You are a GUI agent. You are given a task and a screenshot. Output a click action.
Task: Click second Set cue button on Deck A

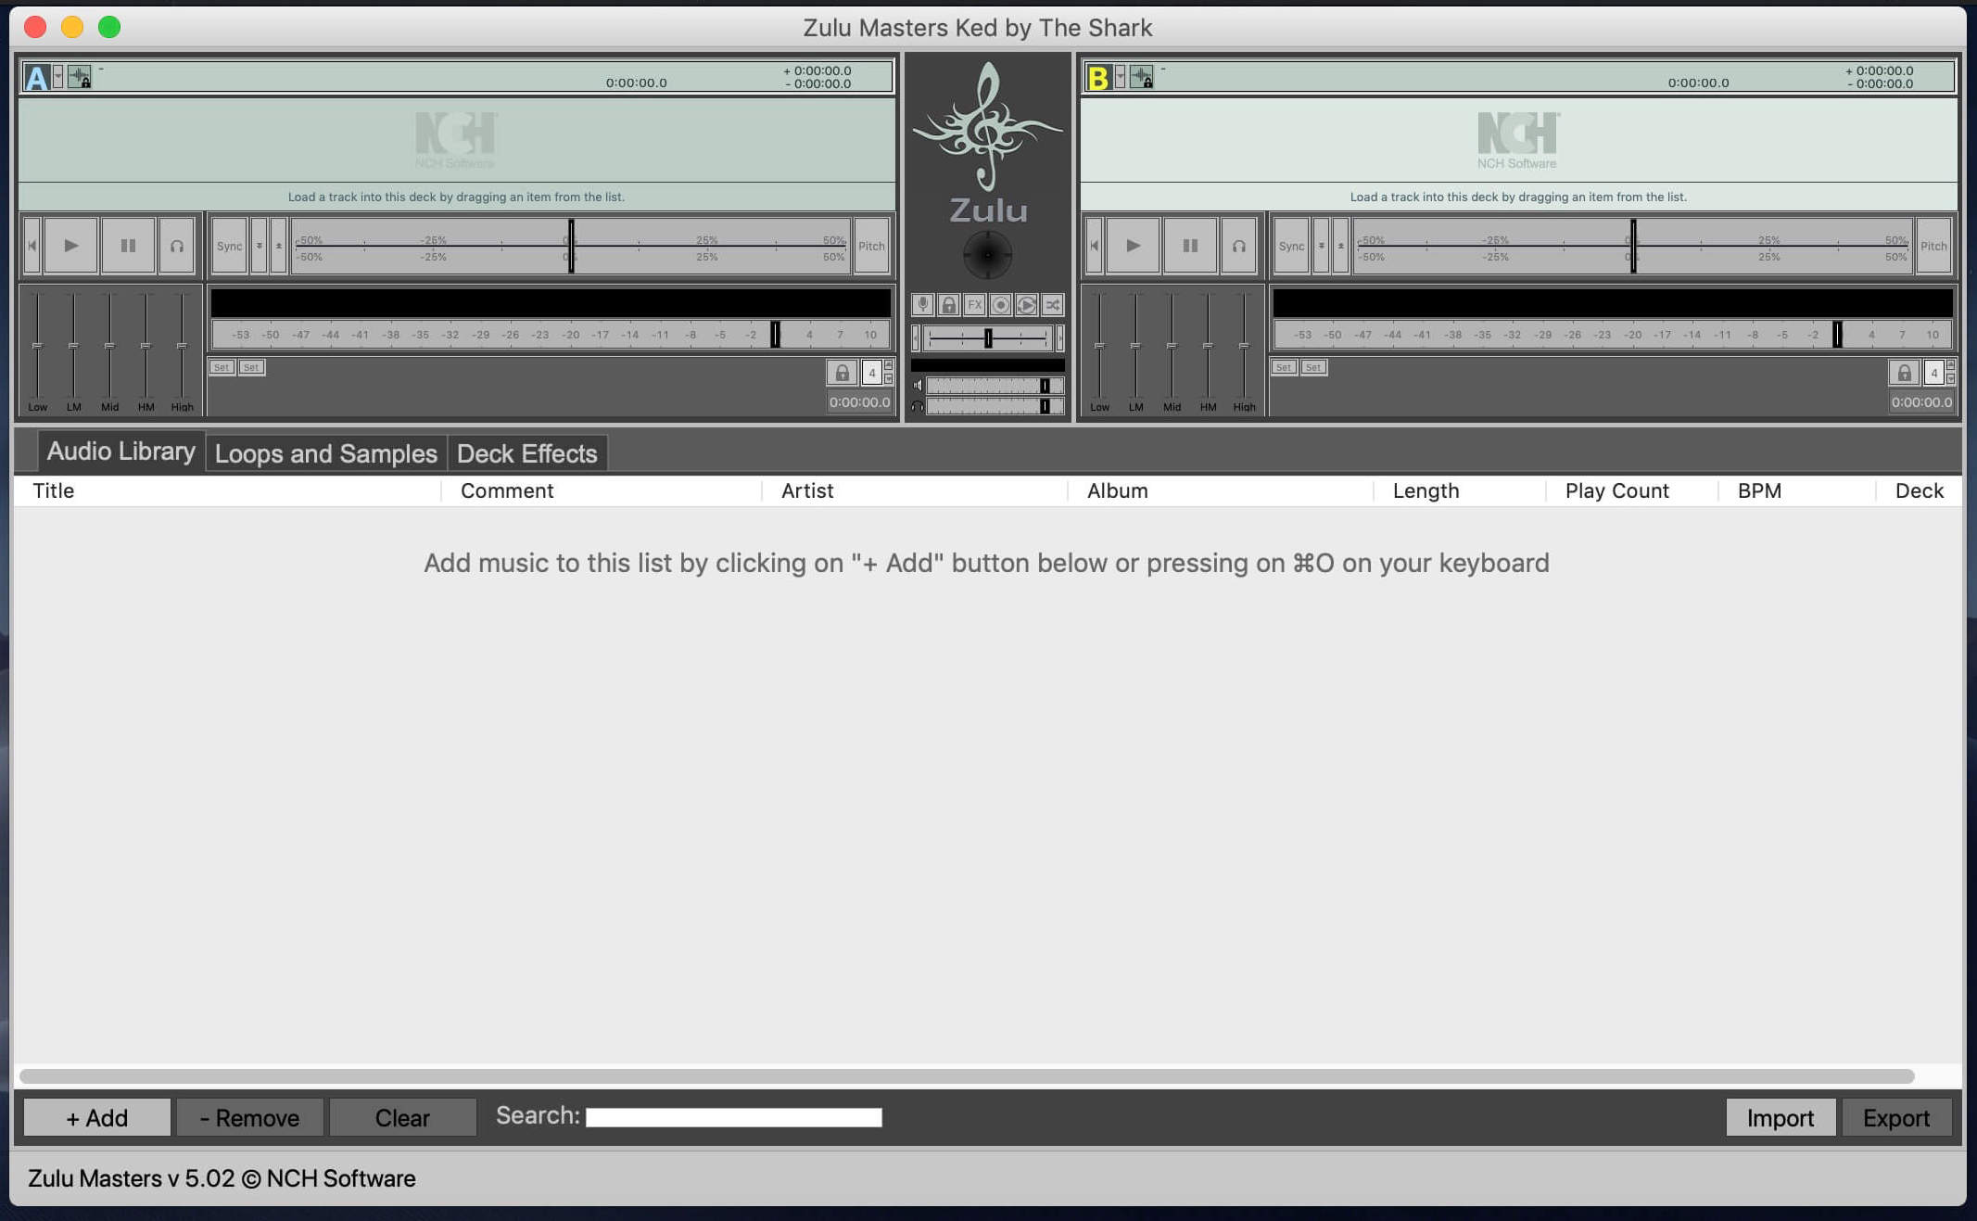[x=251, y=367]
